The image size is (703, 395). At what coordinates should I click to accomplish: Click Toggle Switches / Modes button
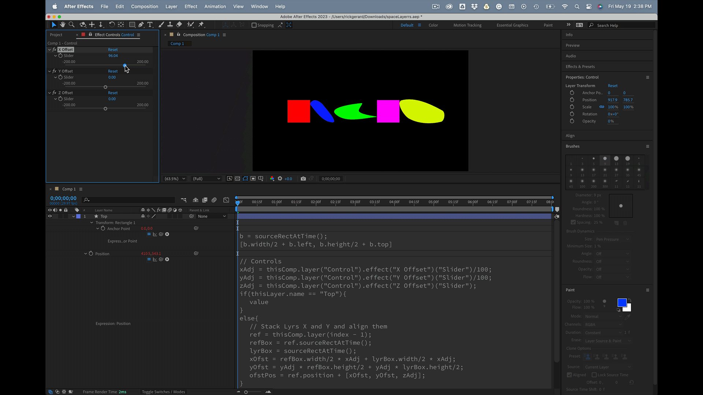click(163, 392)
